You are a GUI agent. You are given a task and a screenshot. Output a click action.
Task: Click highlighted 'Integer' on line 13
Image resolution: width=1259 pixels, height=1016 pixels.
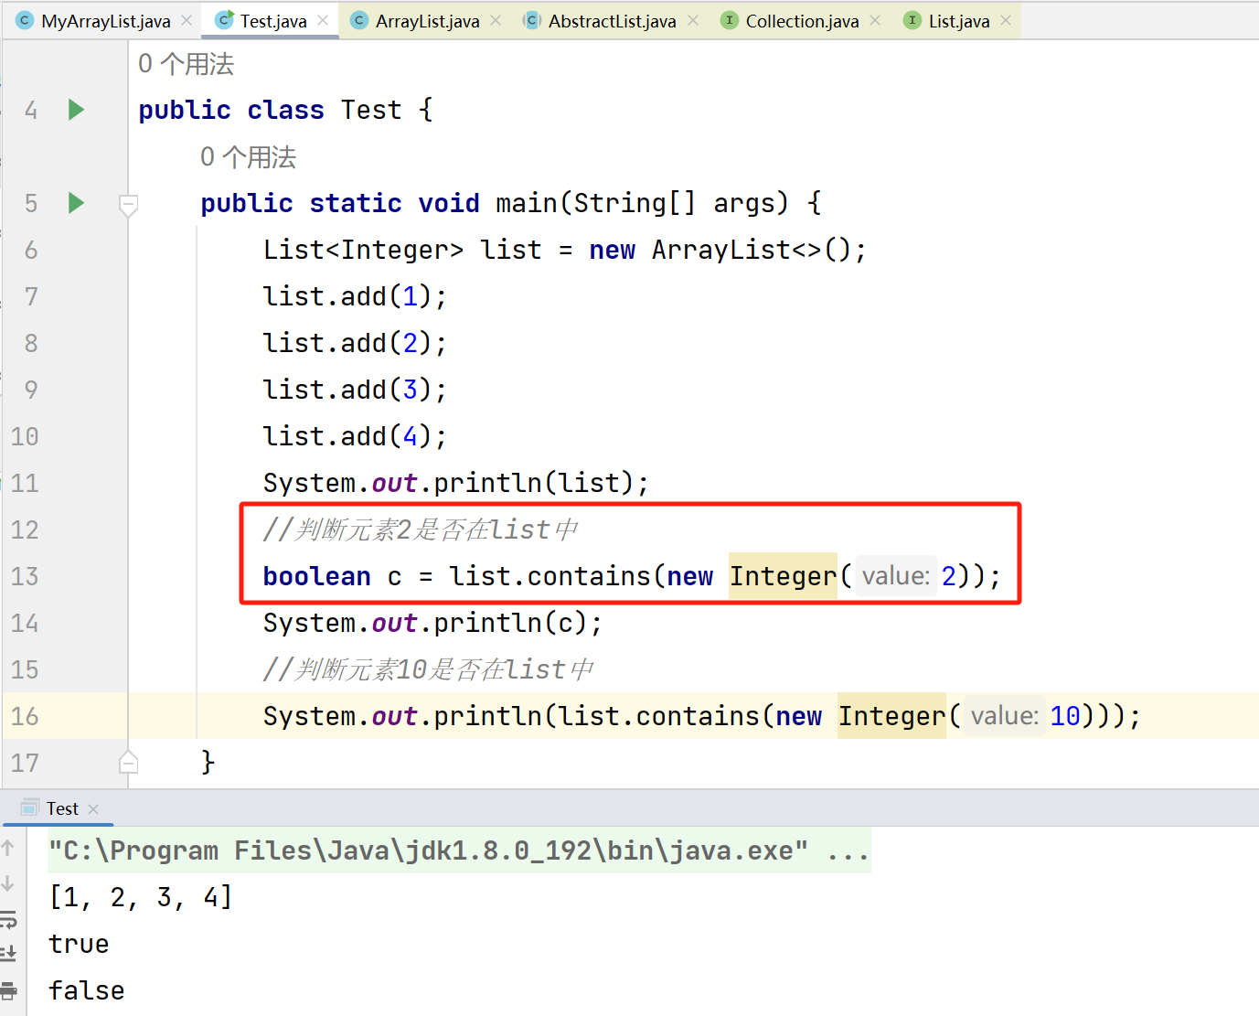(783, 576)
